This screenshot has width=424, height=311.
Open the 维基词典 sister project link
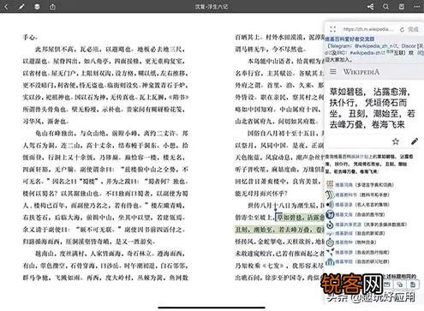[343, 185]
